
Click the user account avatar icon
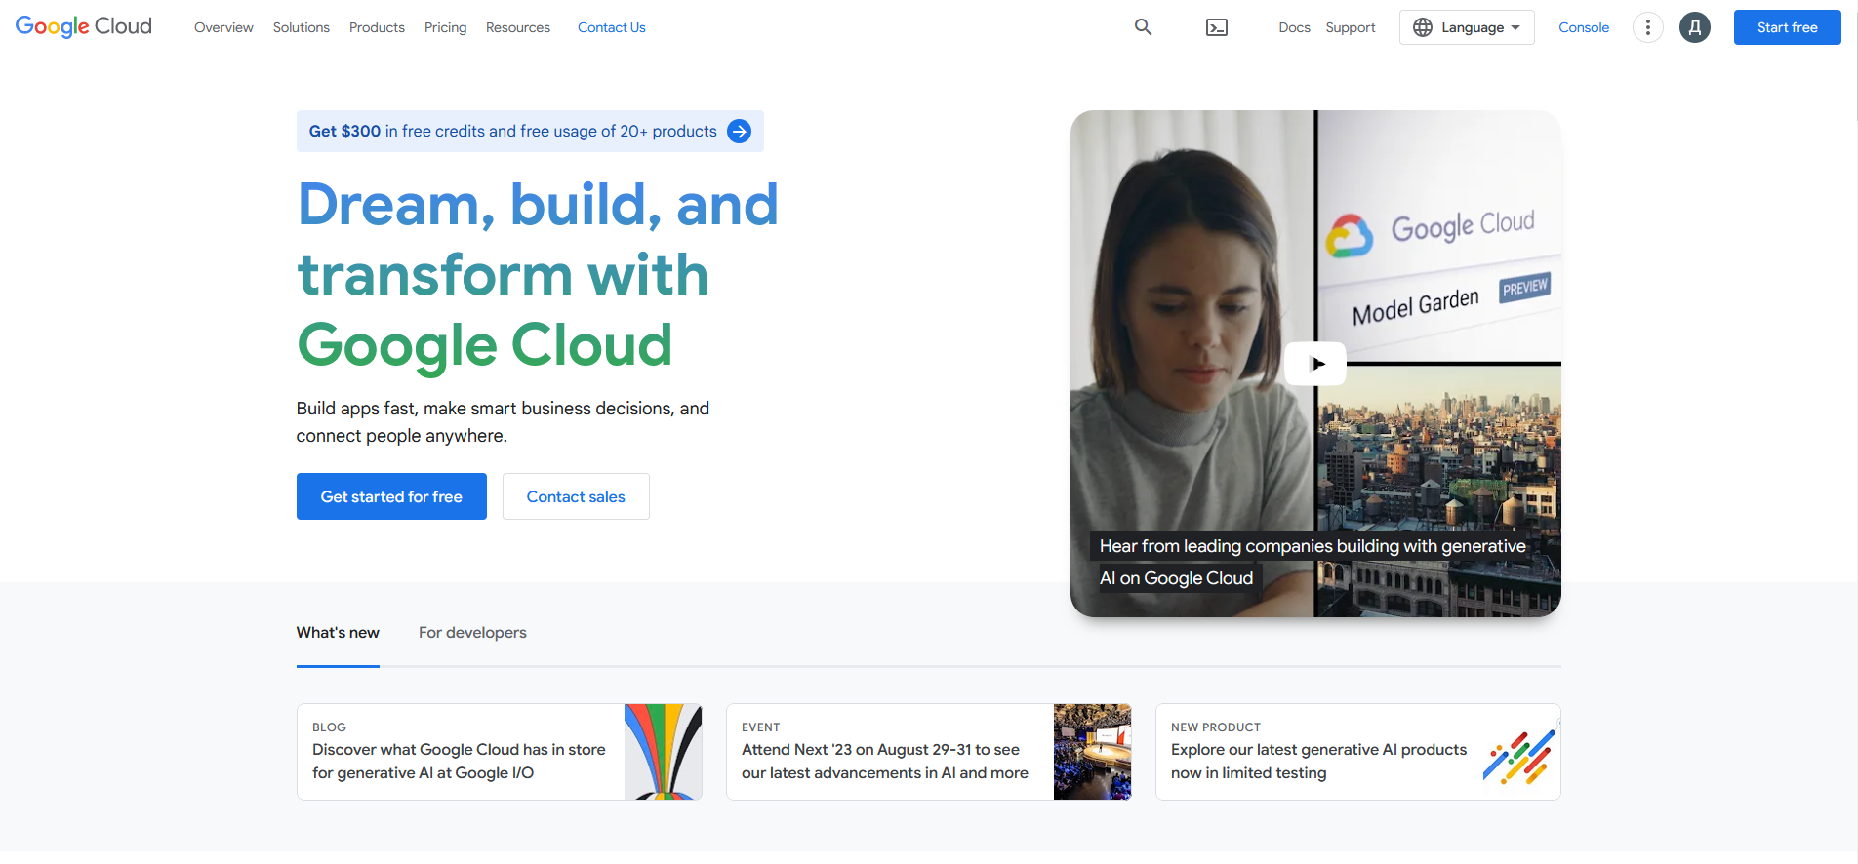(x=1695, y=27)
